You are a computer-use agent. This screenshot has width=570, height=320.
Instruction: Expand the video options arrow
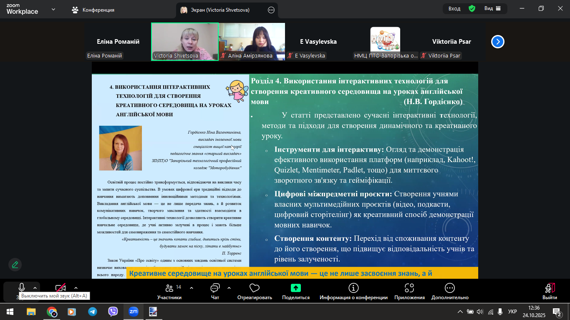(x=76, y=288)
